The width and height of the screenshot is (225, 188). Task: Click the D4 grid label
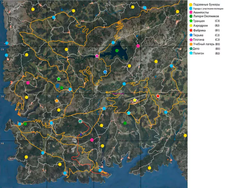3,3
